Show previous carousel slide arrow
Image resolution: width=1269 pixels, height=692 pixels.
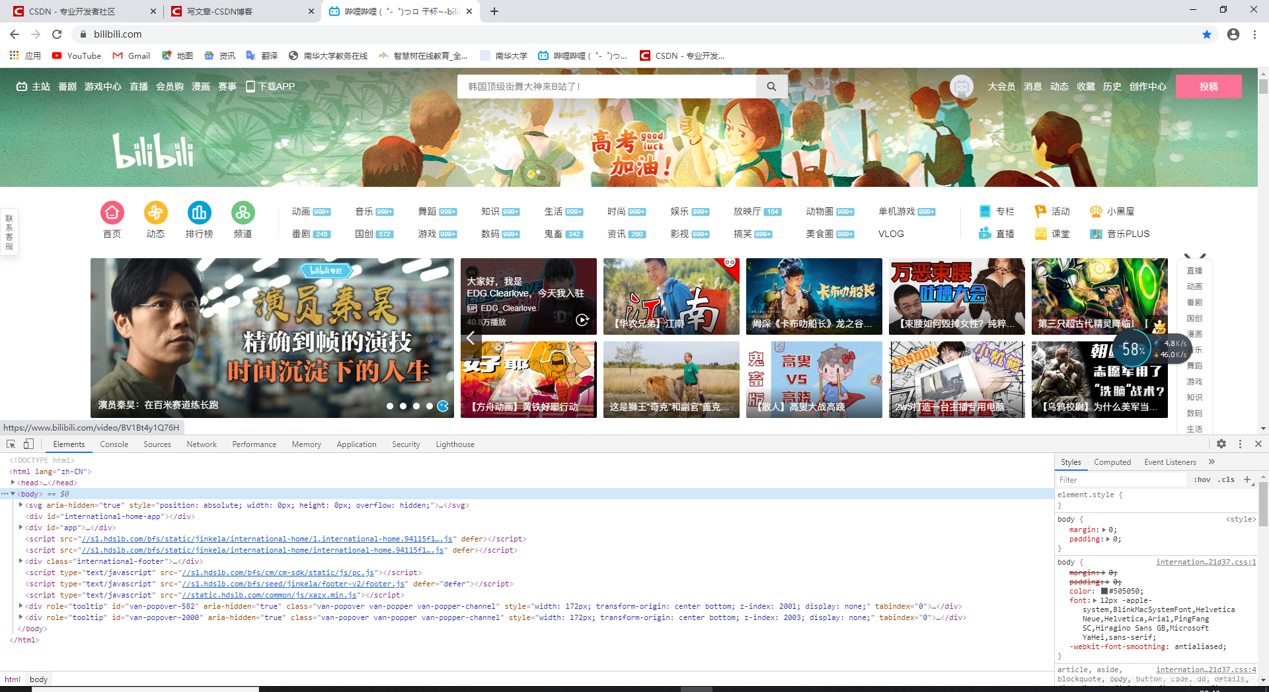[x=471, y=338]
